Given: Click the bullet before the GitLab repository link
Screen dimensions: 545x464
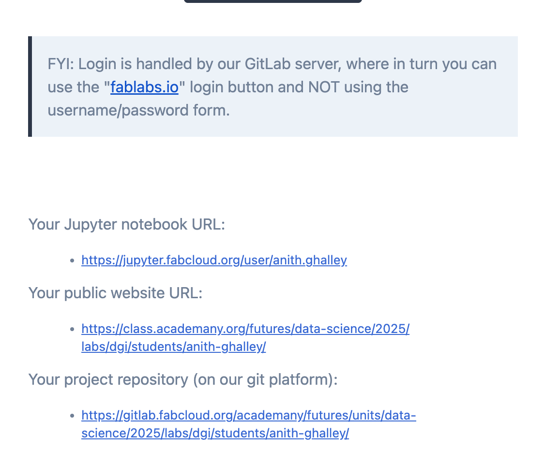Looking at the screenshot, I should tap(72, 416).
